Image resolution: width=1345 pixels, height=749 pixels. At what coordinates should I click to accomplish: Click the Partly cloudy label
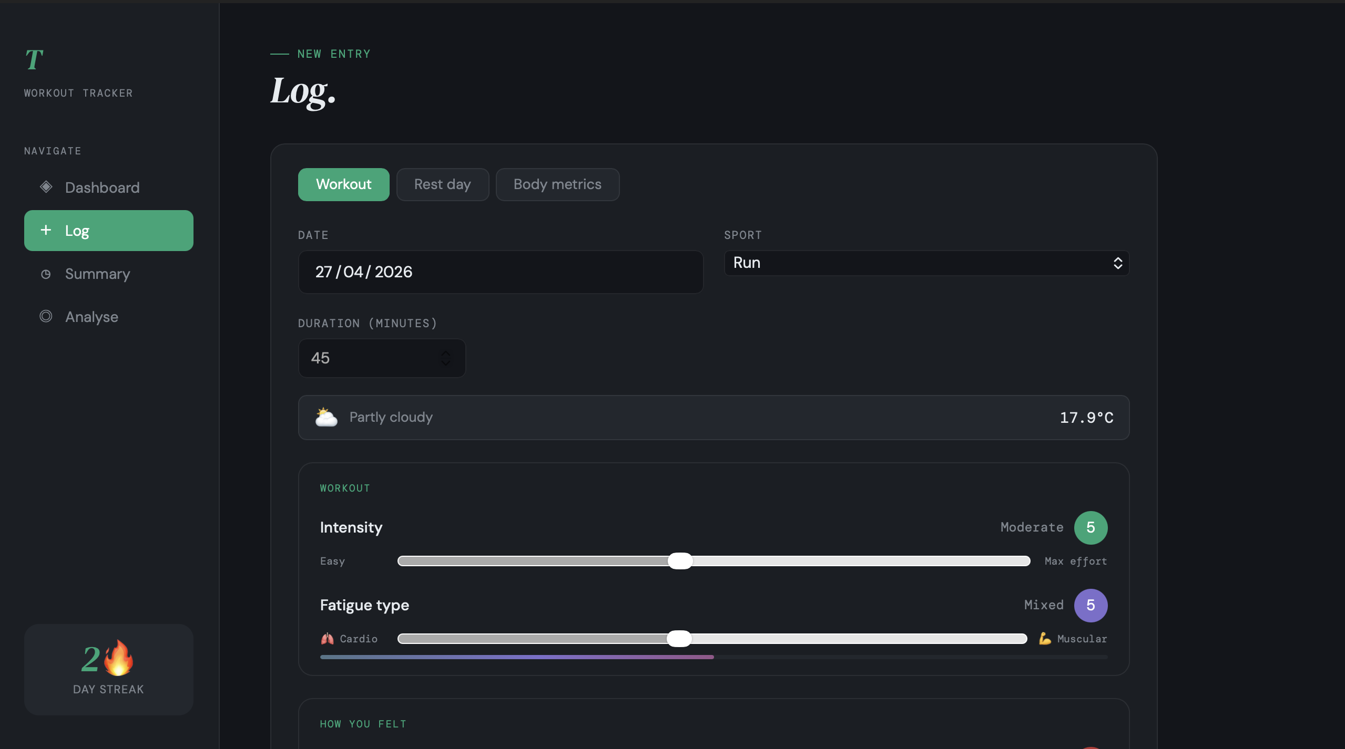click(391, 418)
